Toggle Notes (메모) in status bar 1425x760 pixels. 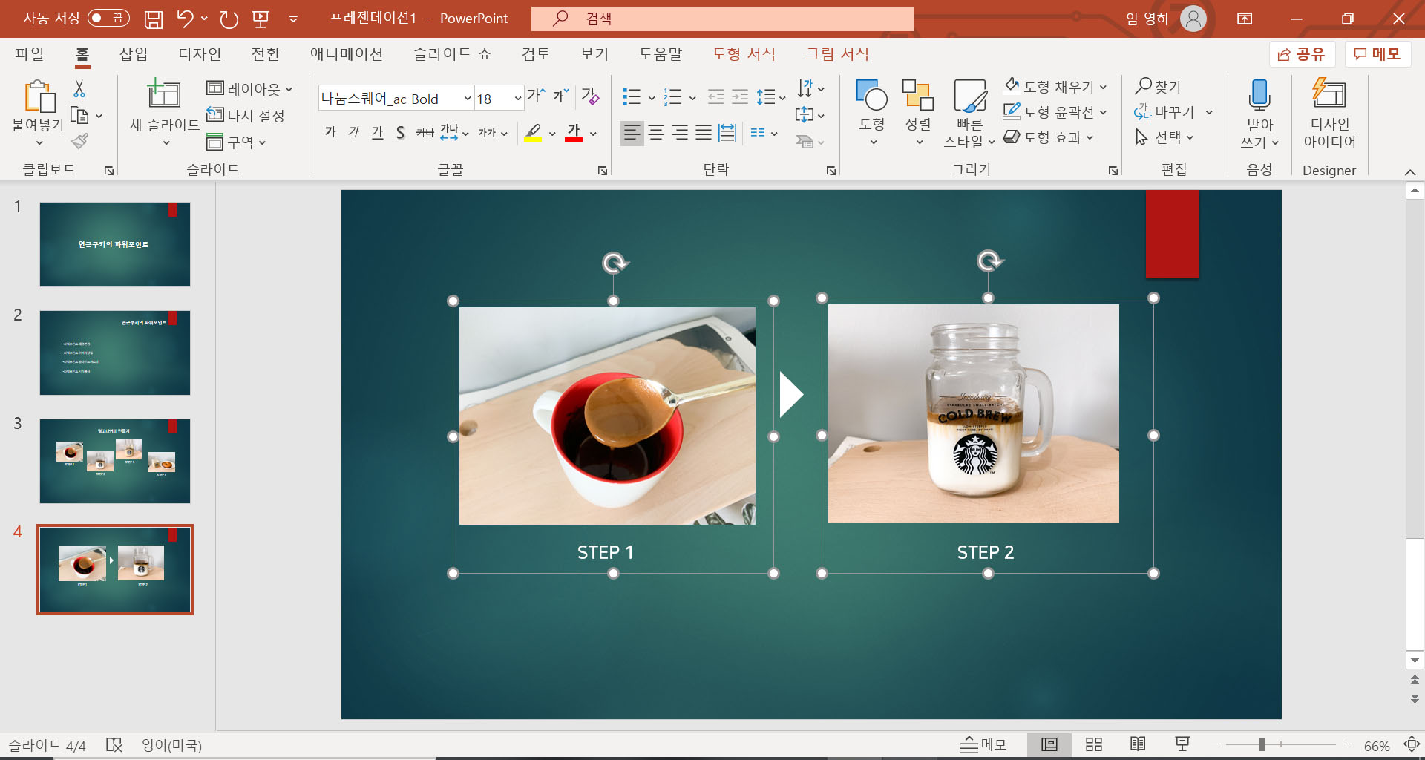click(x=983, y=744)
